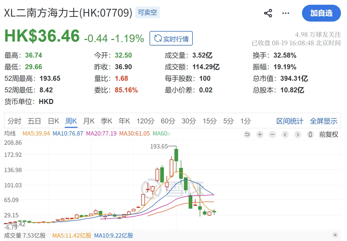Click the 成交量 value 3.52亿
The width and height of the screenshot is (347, 241).
[x=202, y=55]
